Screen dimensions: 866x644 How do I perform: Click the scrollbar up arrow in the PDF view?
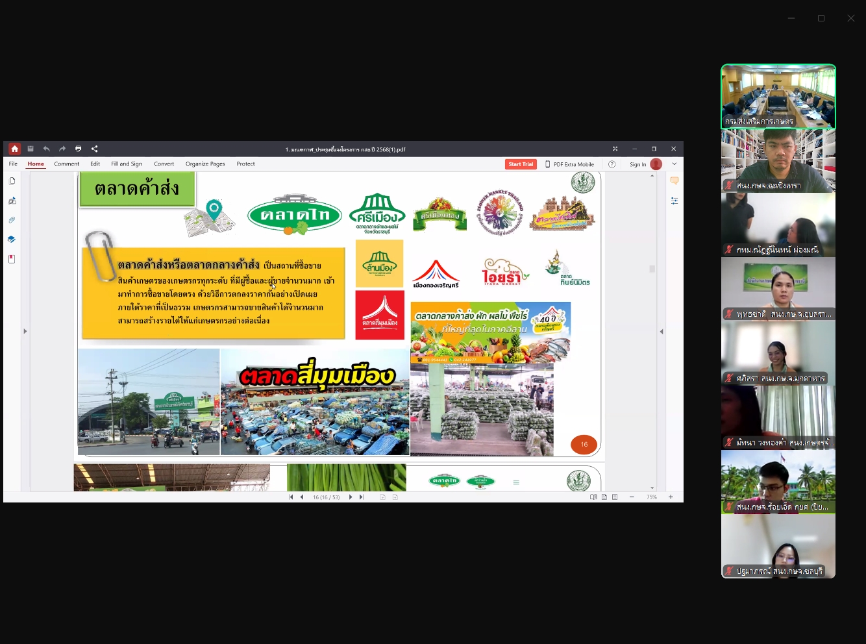tap(652, 175)
